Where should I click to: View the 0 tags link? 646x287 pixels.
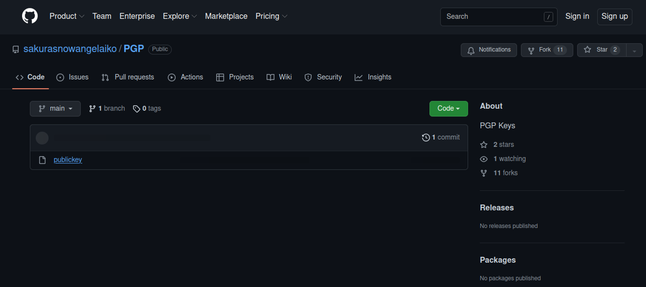pyautogui.click(x=147, y=109)
